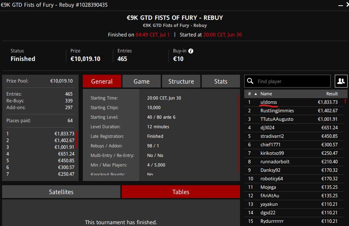Select player stradivarri2 row
Viewport: 349px width, 226px height.
(x=294, y=136)
